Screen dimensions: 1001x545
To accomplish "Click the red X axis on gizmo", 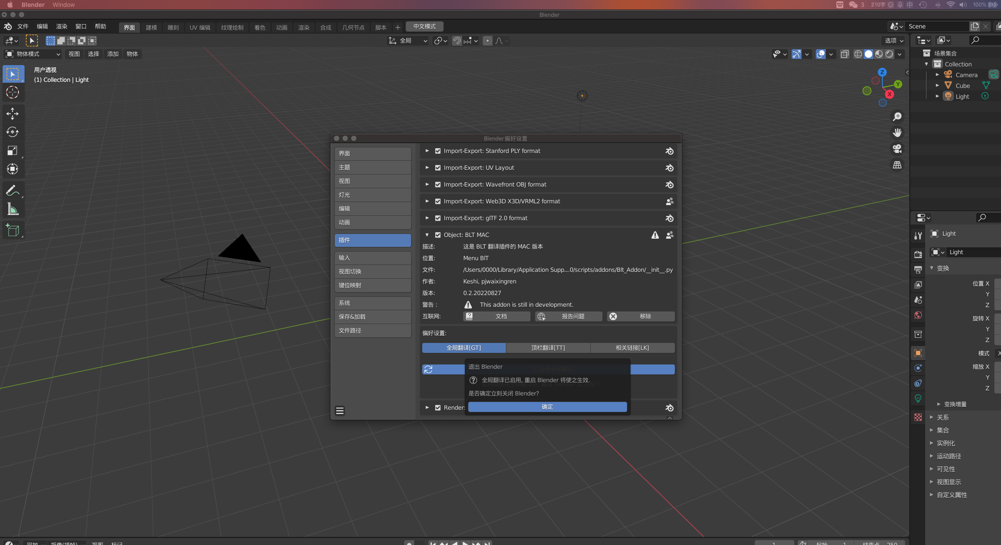I will 889,94.
